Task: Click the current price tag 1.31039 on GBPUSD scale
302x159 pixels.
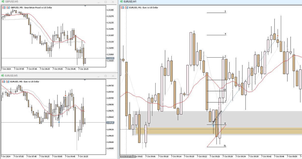Action: pos(110,58)
